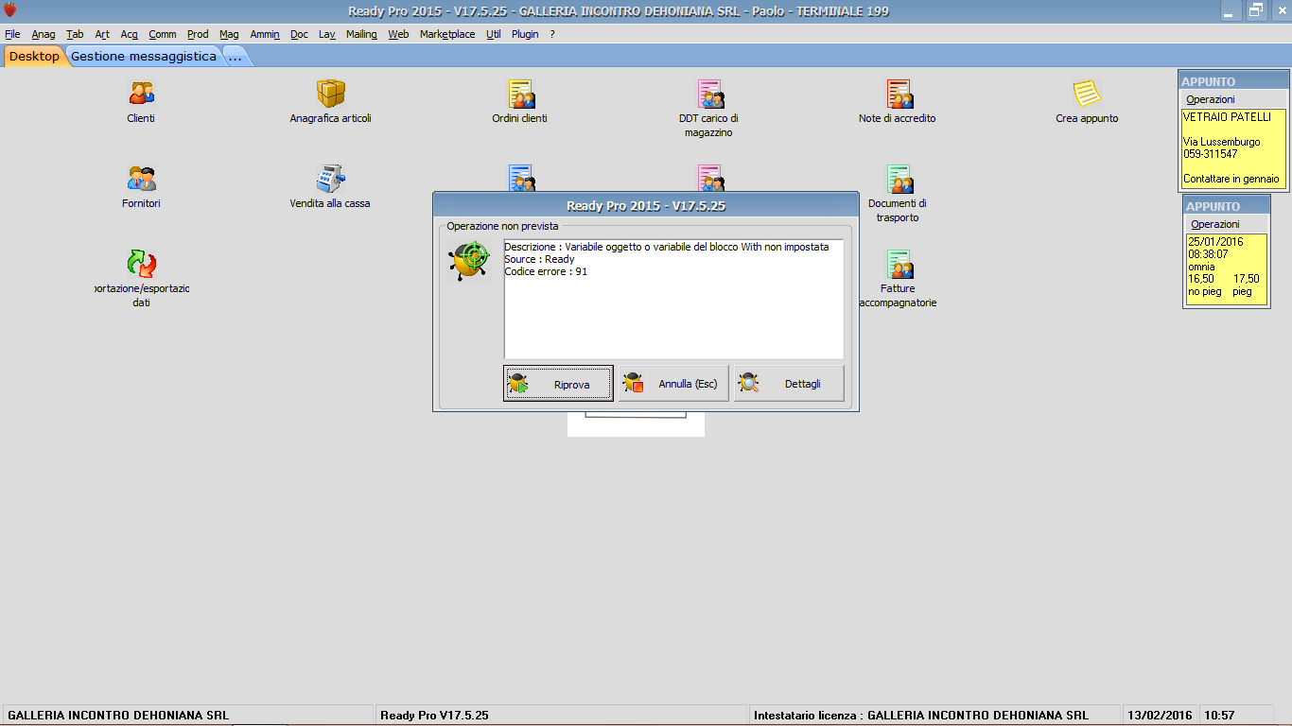
Task: Open the Plugin menu
Action: tap(525, 34)
